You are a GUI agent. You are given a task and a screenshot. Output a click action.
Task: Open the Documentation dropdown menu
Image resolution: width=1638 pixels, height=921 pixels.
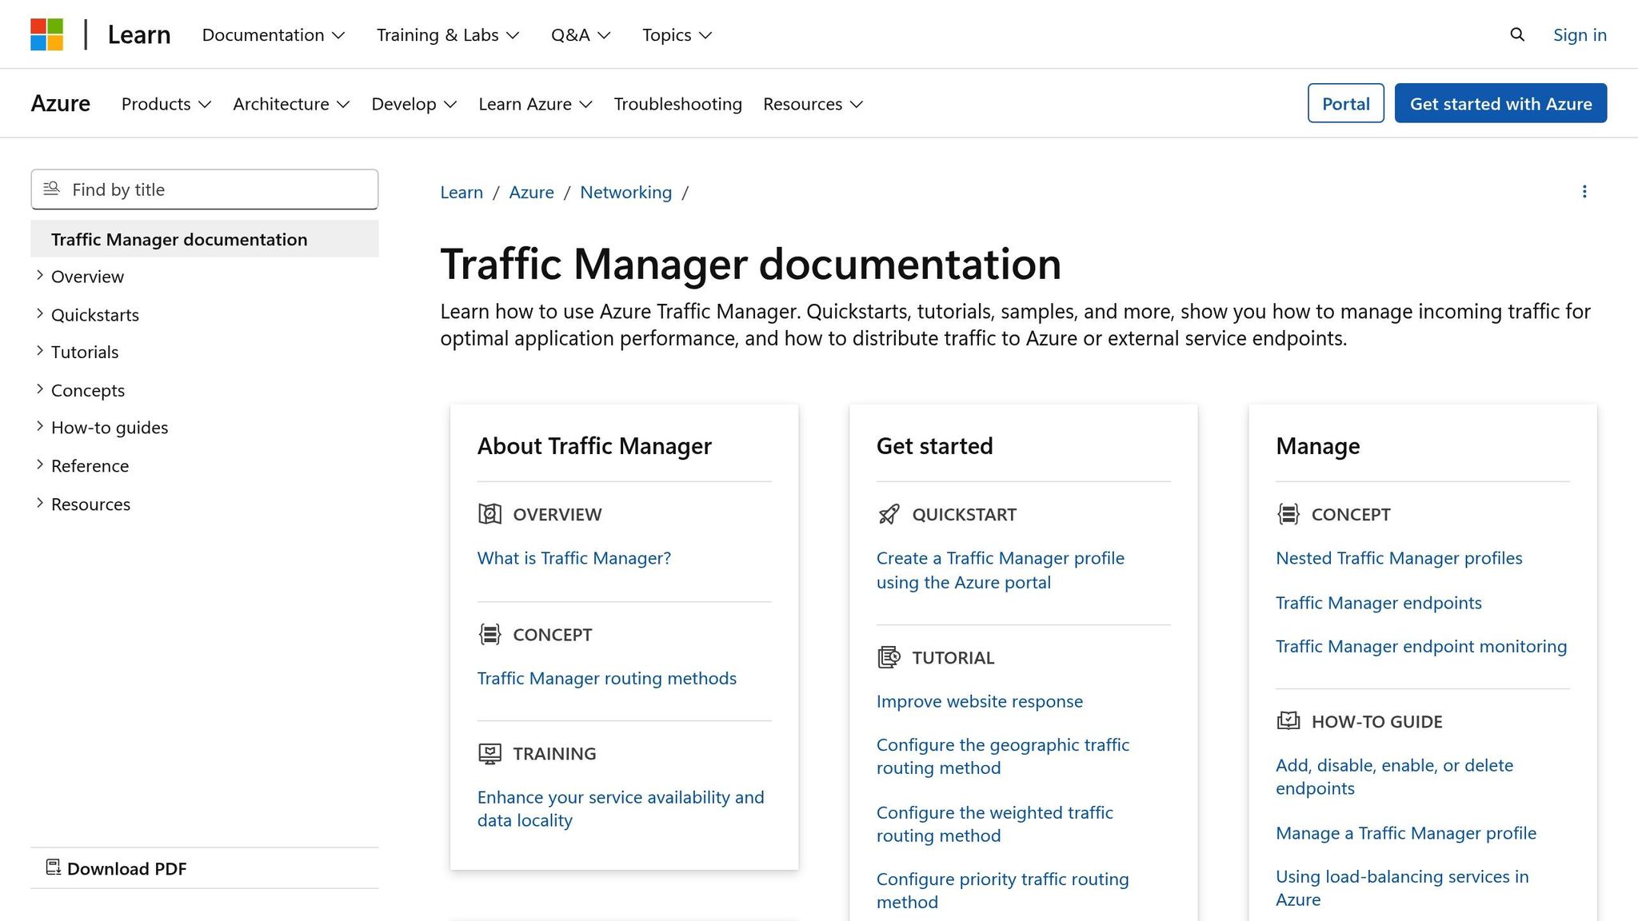[x=274, y=34]
